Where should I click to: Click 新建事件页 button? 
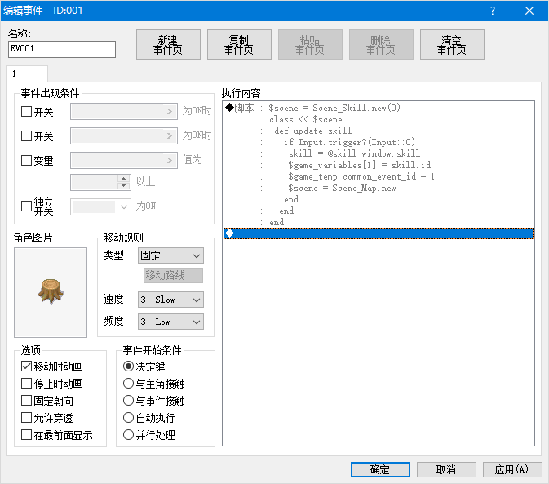168,44
